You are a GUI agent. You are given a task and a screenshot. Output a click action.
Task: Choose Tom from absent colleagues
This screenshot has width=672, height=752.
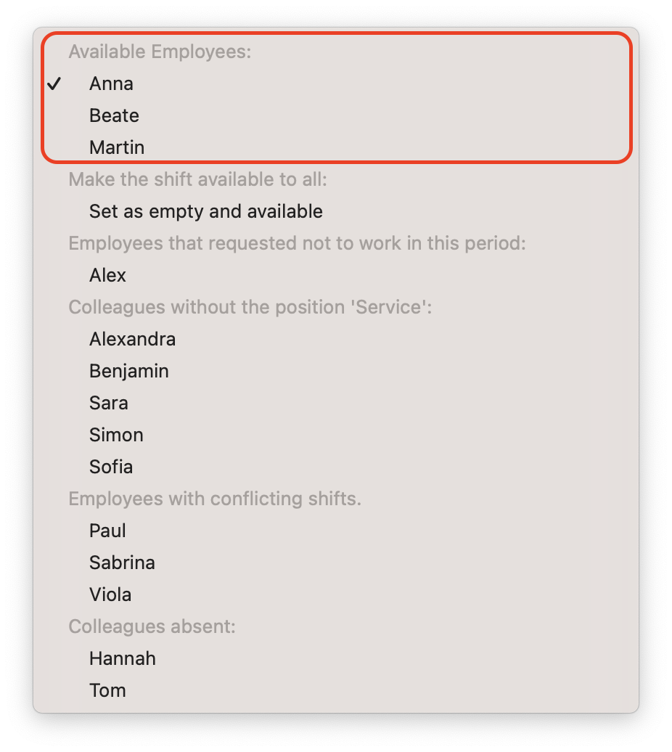click(x=335, y=690)
